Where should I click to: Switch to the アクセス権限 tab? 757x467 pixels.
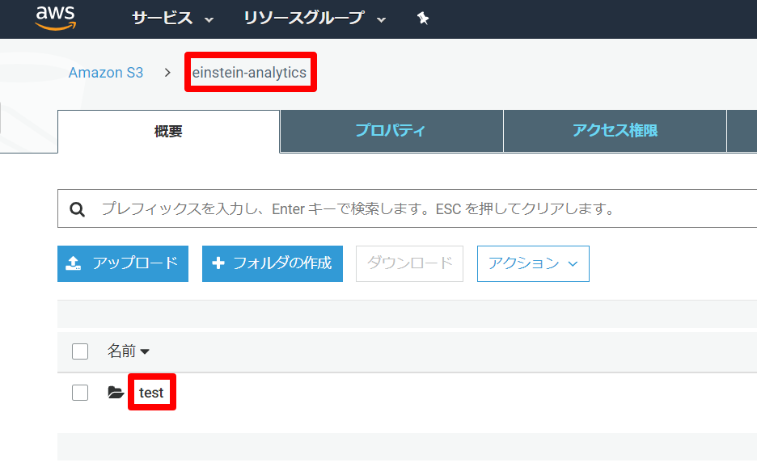[615, 131]
